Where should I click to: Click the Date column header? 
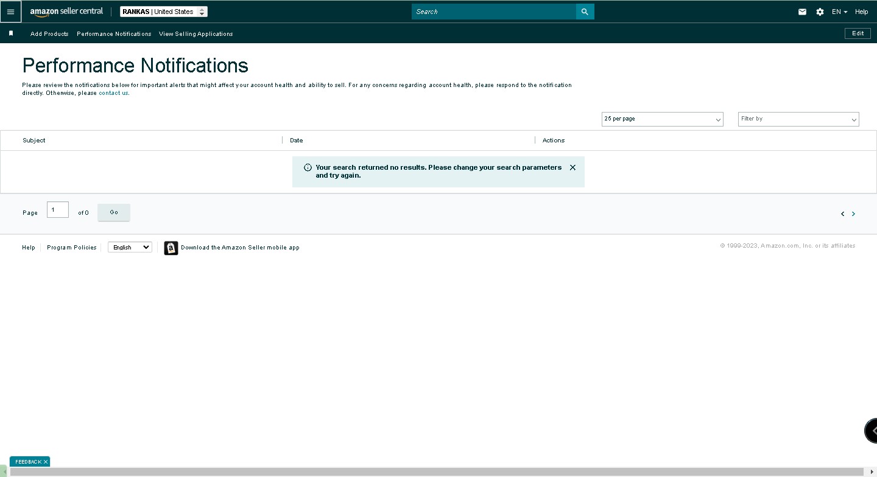(297, 141)
